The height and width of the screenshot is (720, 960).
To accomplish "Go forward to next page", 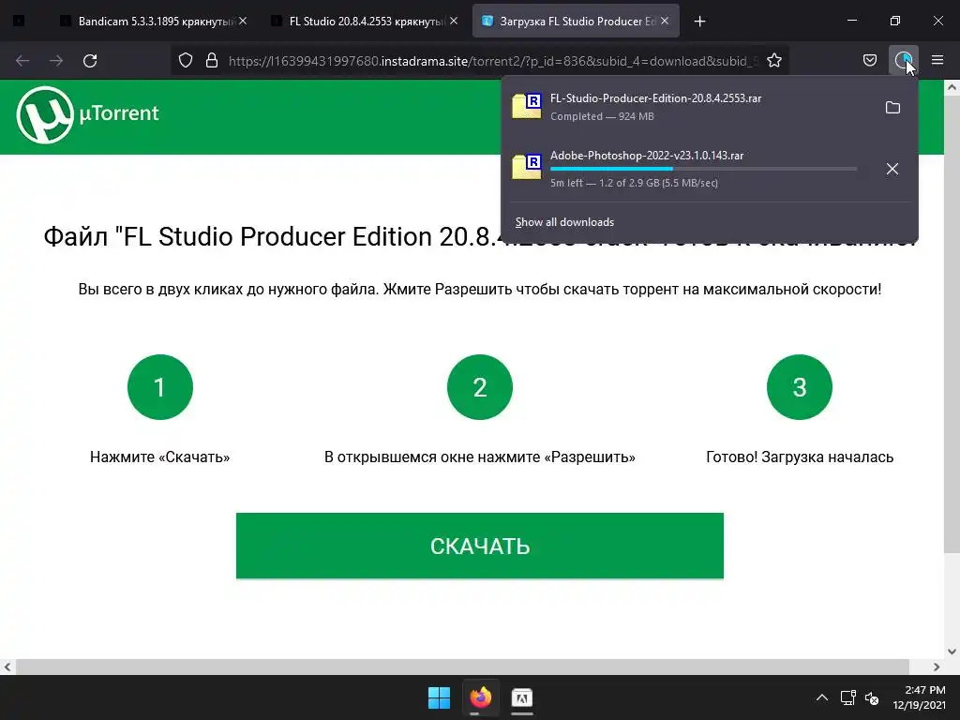I will [x=56, y=61].
